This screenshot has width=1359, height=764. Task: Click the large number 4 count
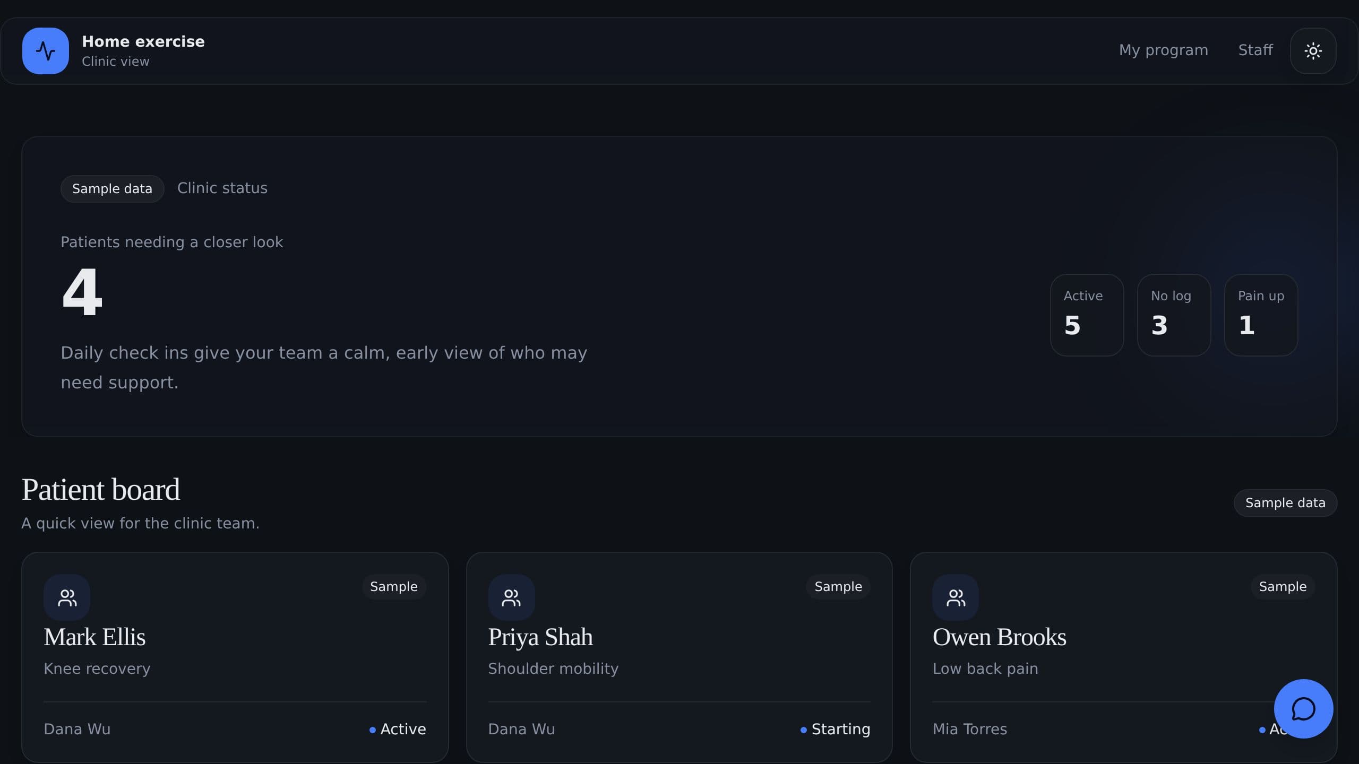82,292
